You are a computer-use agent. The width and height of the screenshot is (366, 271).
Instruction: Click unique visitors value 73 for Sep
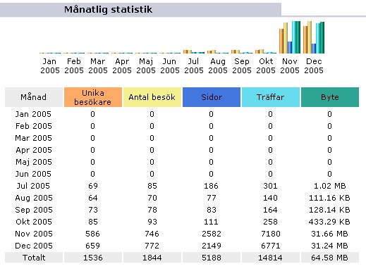pos(93,210)
